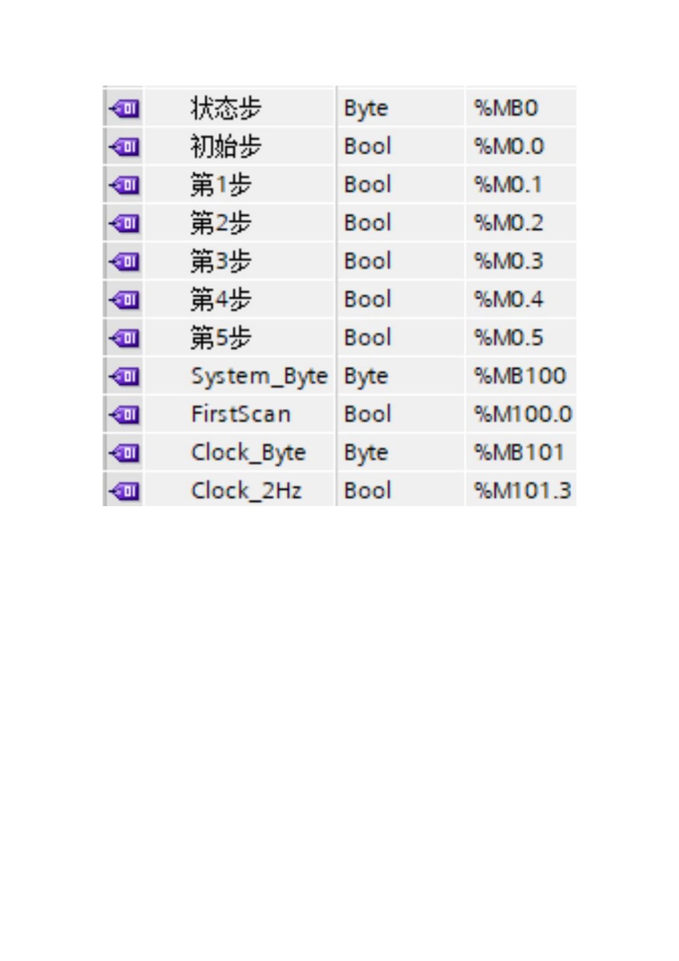
Task: Select the tag name 初始步
Action: point(226,147)
